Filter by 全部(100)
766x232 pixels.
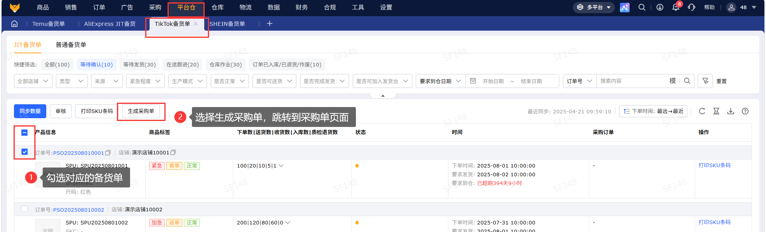click(57, 64)
